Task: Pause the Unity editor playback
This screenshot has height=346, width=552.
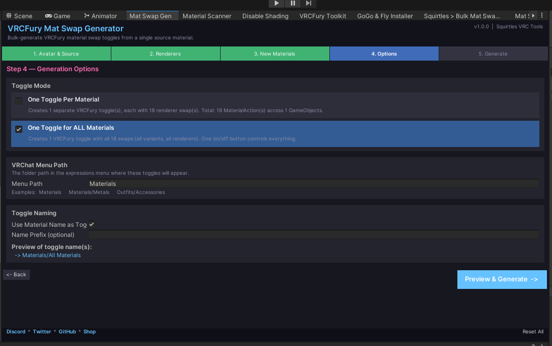Action: click(292, 3)
